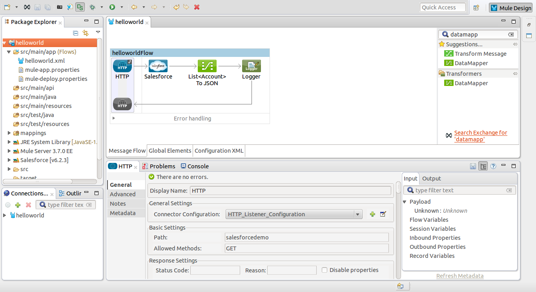Click the Display Name field

(291, 191)
